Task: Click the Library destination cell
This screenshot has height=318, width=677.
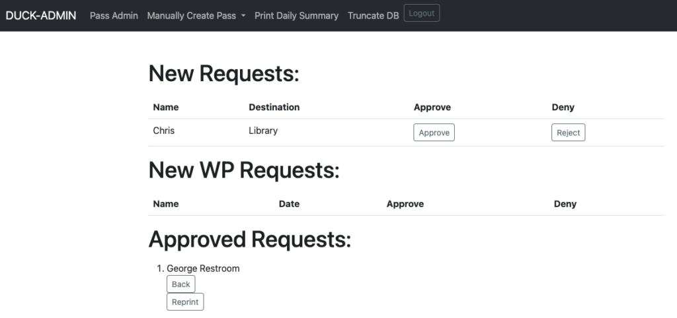Action: pyautogui.click(x=263, y=131)
